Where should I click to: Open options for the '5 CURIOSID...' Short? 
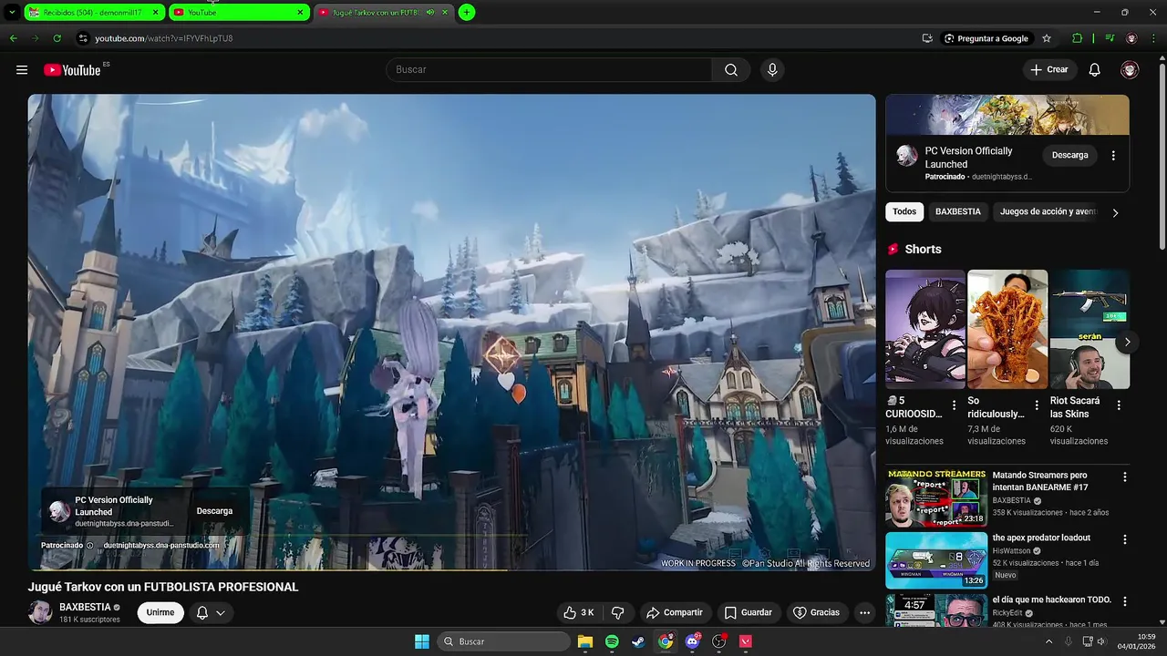pos(954,405)
